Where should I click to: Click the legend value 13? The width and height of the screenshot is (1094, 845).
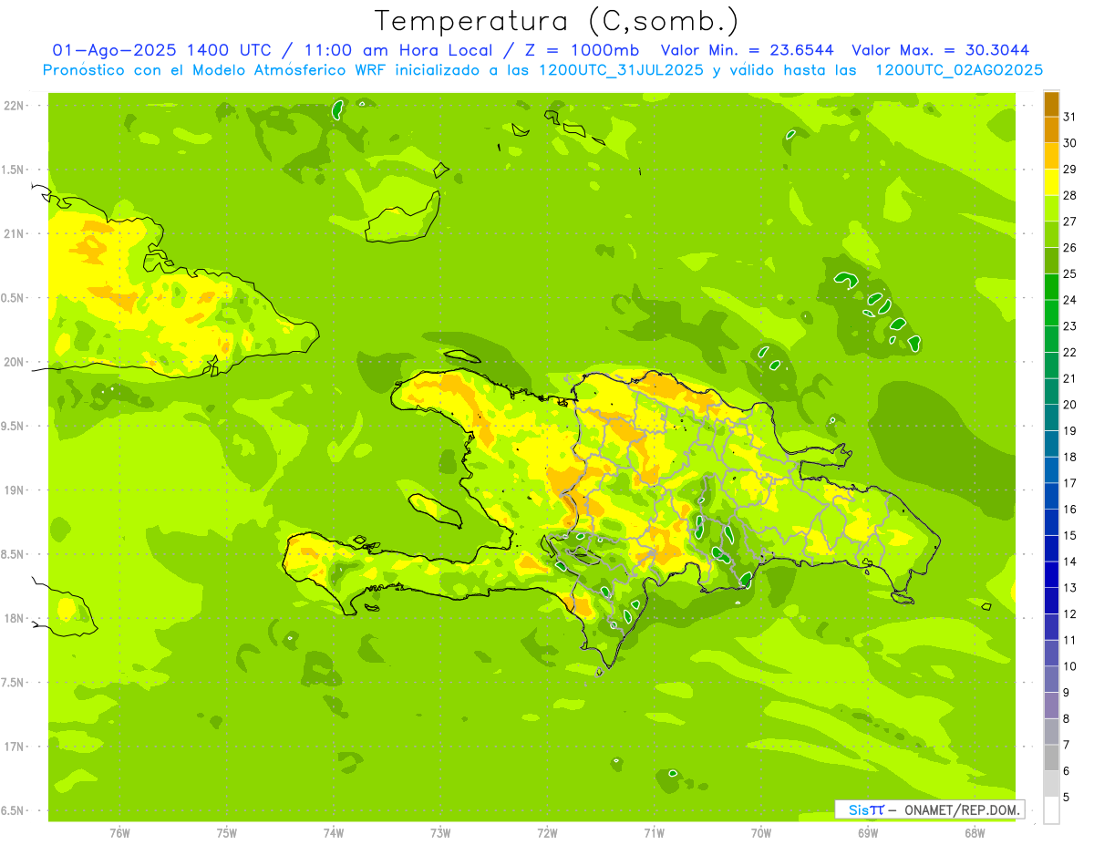tap(1069, 588)
